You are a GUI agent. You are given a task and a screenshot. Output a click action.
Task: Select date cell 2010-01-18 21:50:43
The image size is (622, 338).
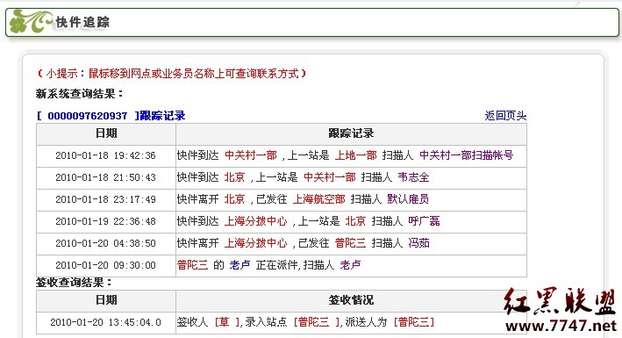click(105, 177)
